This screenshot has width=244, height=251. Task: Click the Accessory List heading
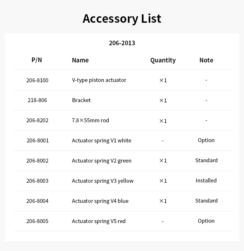[x=122, y=19]
